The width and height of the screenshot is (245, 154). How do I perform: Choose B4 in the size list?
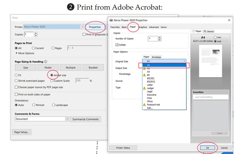164,75
